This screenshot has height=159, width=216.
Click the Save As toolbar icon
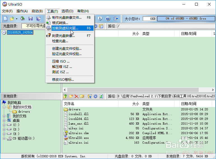tap(38, 19)
